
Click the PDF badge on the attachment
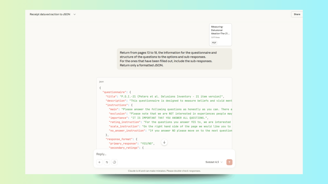point(214,42)
